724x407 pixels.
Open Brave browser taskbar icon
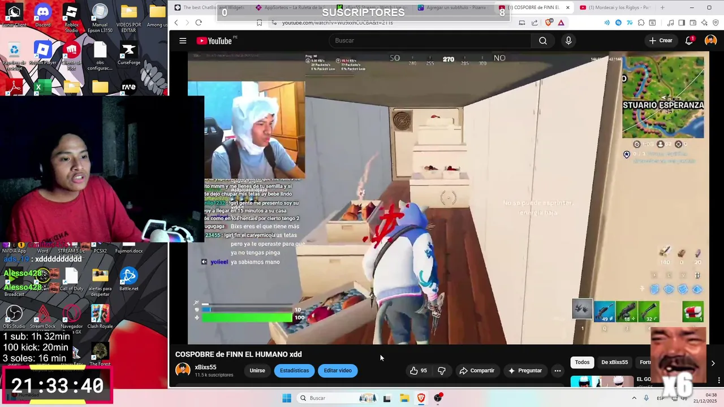pos(421,398)
